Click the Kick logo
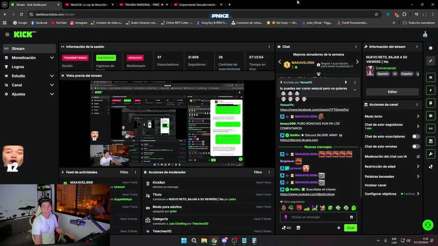438x246 pixels. (25, 34)
